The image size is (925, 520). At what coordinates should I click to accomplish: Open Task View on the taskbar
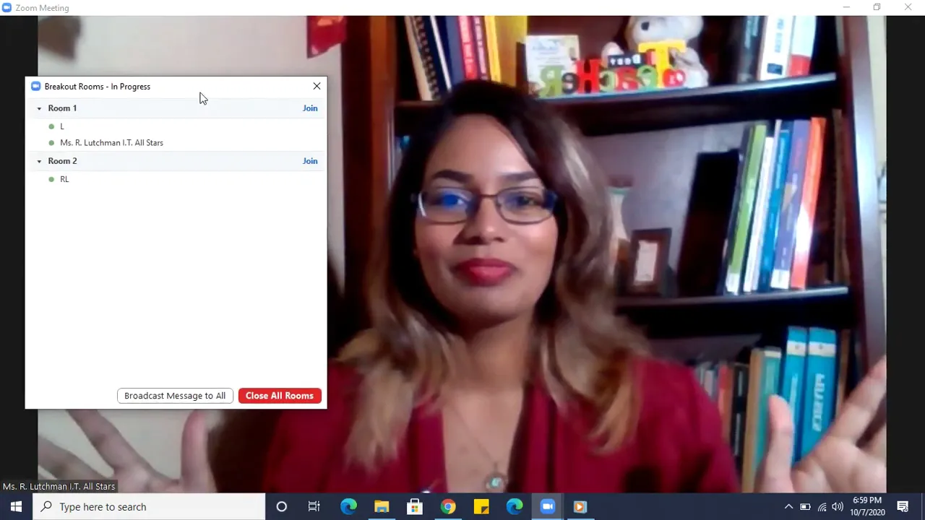click(314, 507)
